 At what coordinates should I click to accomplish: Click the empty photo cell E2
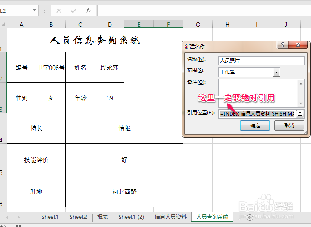tap(153, 83)
